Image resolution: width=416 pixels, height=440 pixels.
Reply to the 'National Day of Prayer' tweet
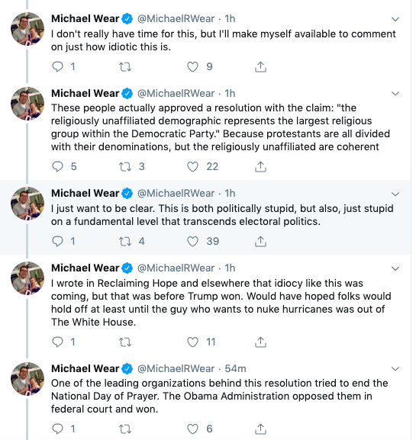[58, 429]
